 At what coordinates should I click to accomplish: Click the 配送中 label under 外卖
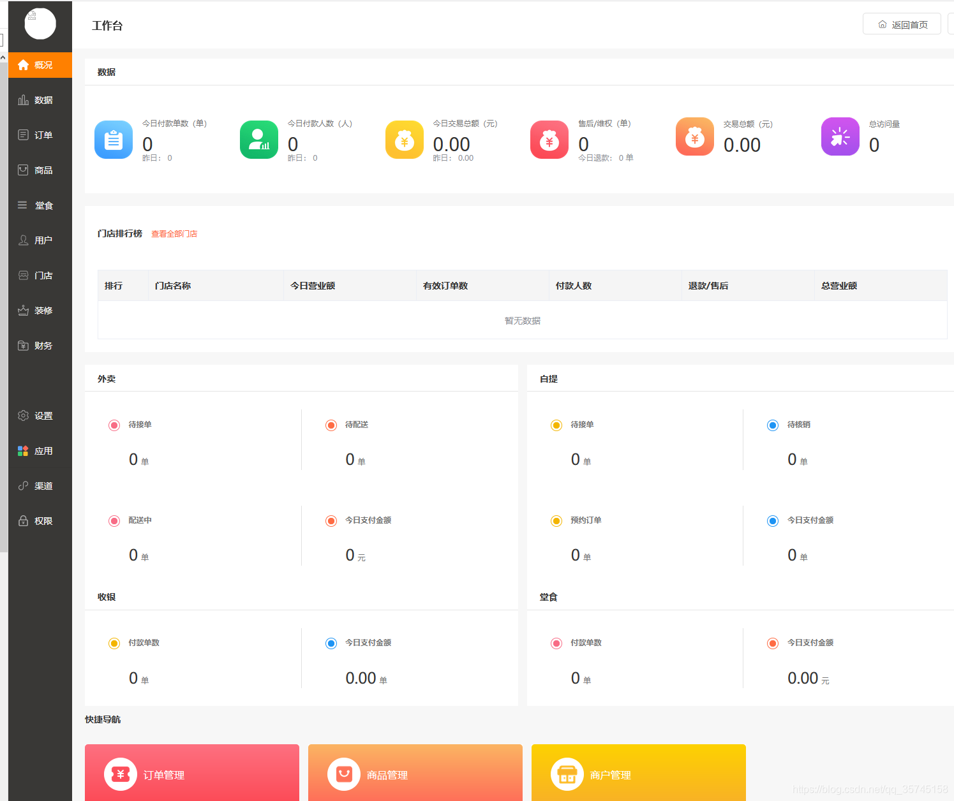(140, 520)
